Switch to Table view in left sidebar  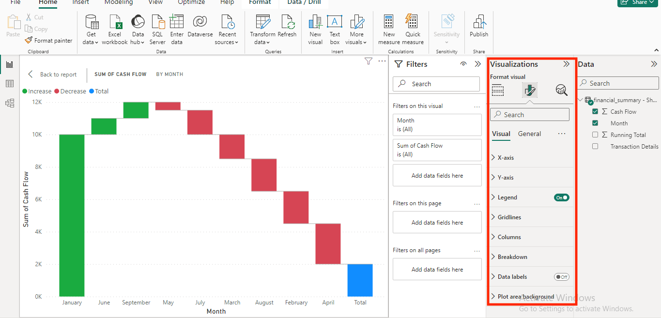(x=10, y=84)
